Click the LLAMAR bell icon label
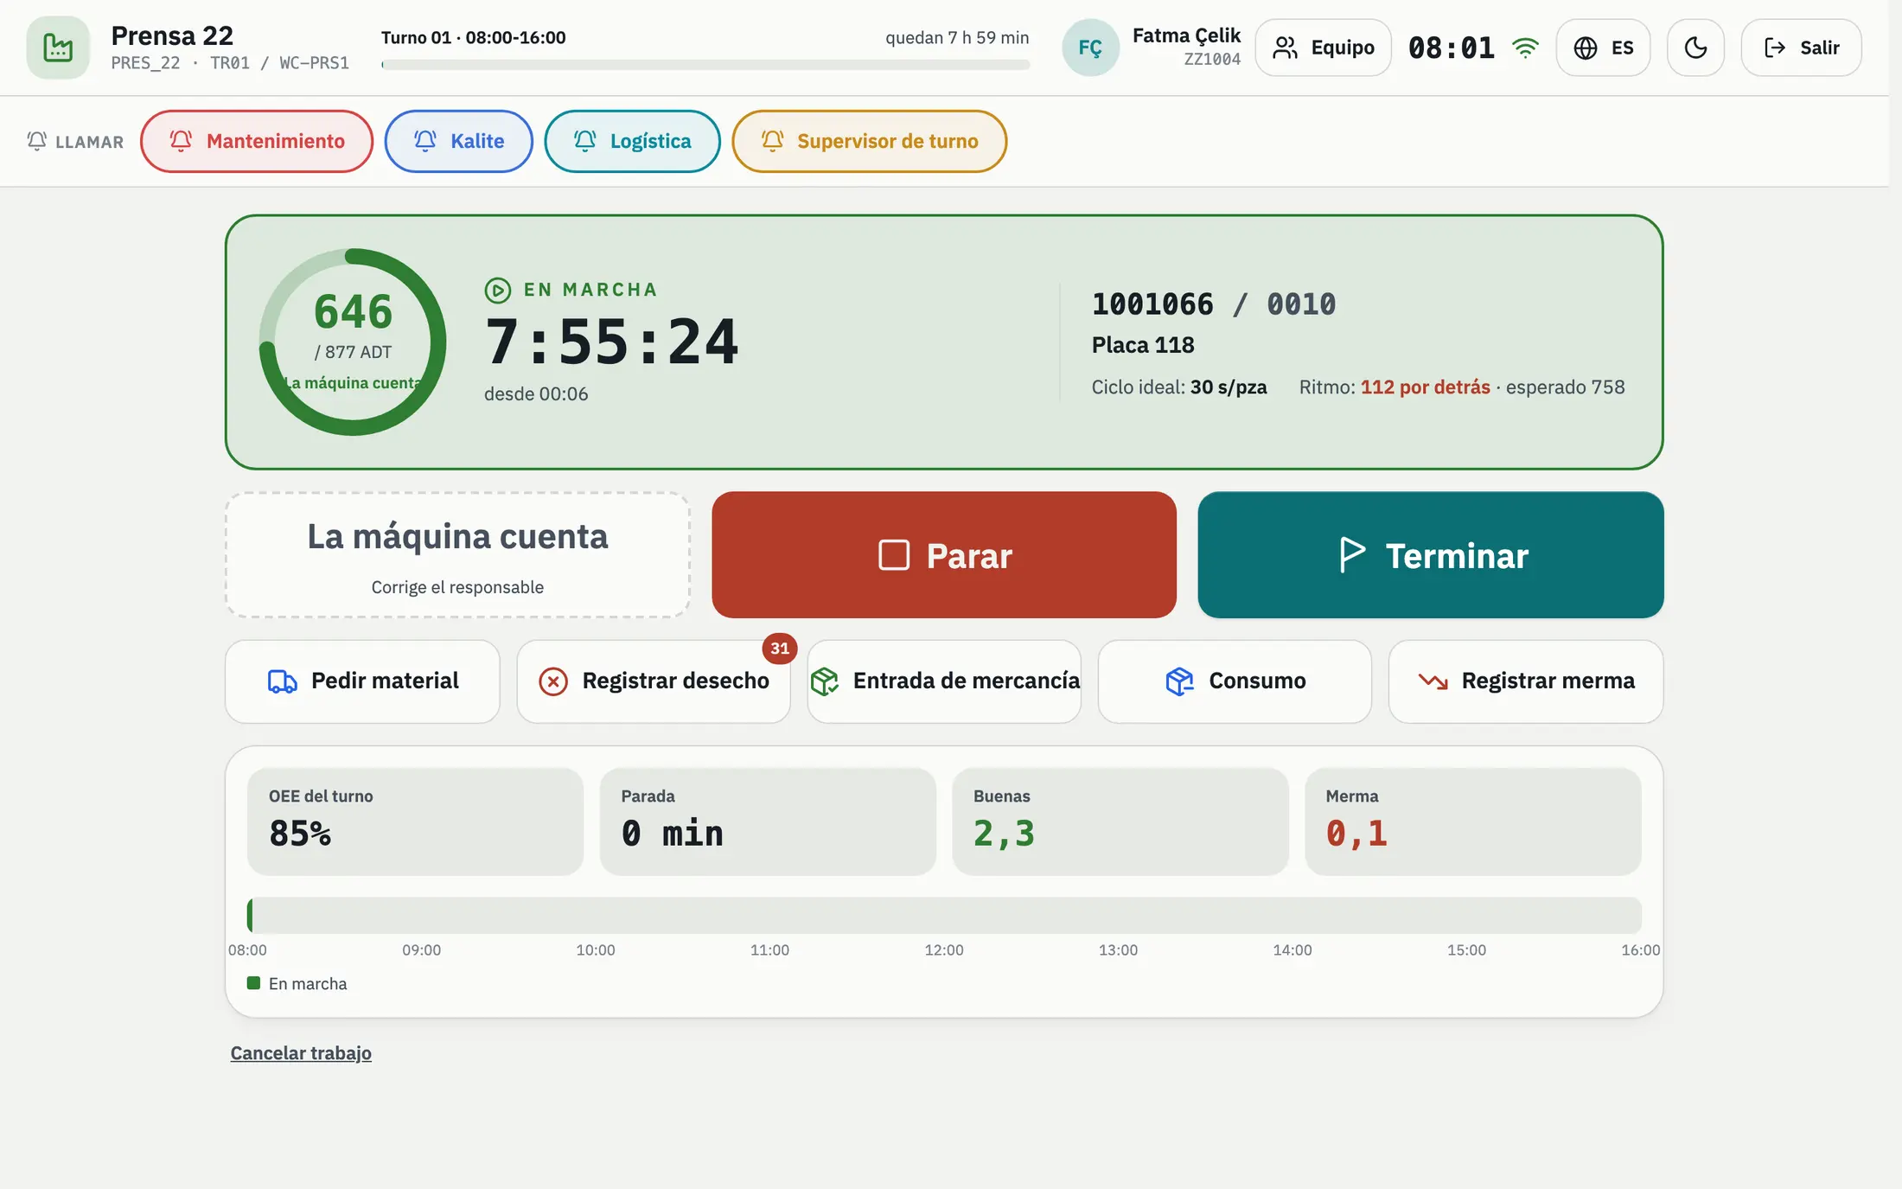The image size is (1902, 1189). (x=75, y=141)
